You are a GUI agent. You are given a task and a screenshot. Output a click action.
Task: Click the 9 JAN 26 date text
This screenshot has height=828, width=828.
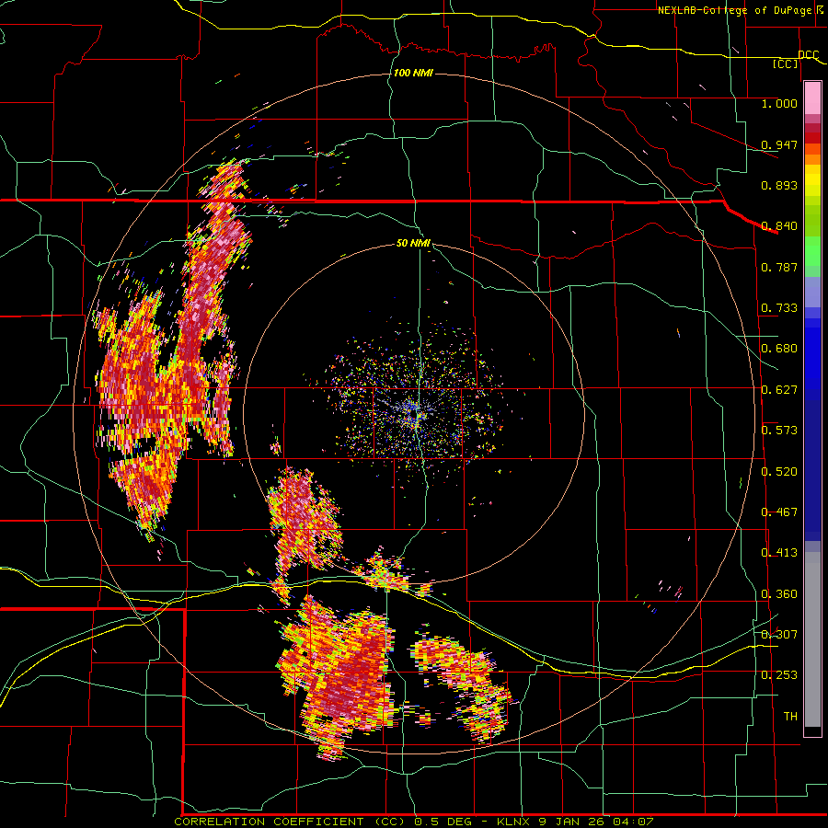[x=571, y=822]
